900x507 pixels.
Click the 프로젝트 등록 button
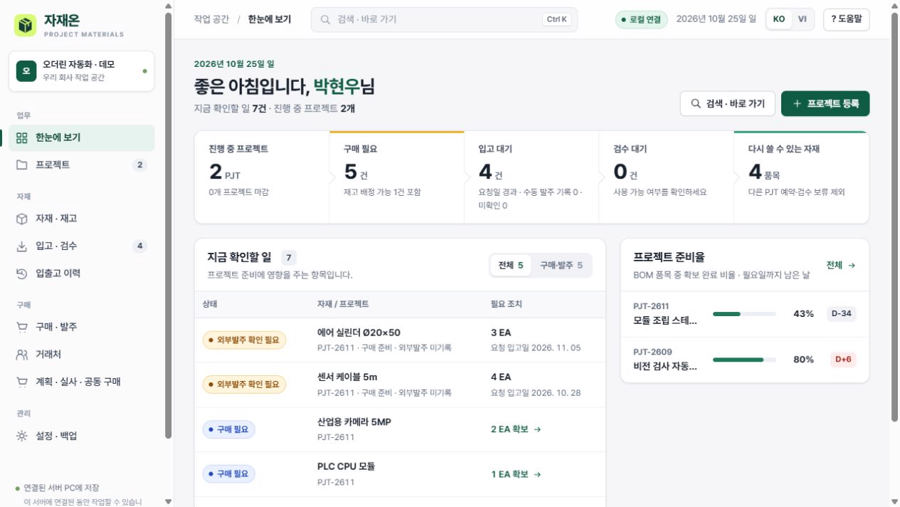pyautogui.click(x=825, y=103)
